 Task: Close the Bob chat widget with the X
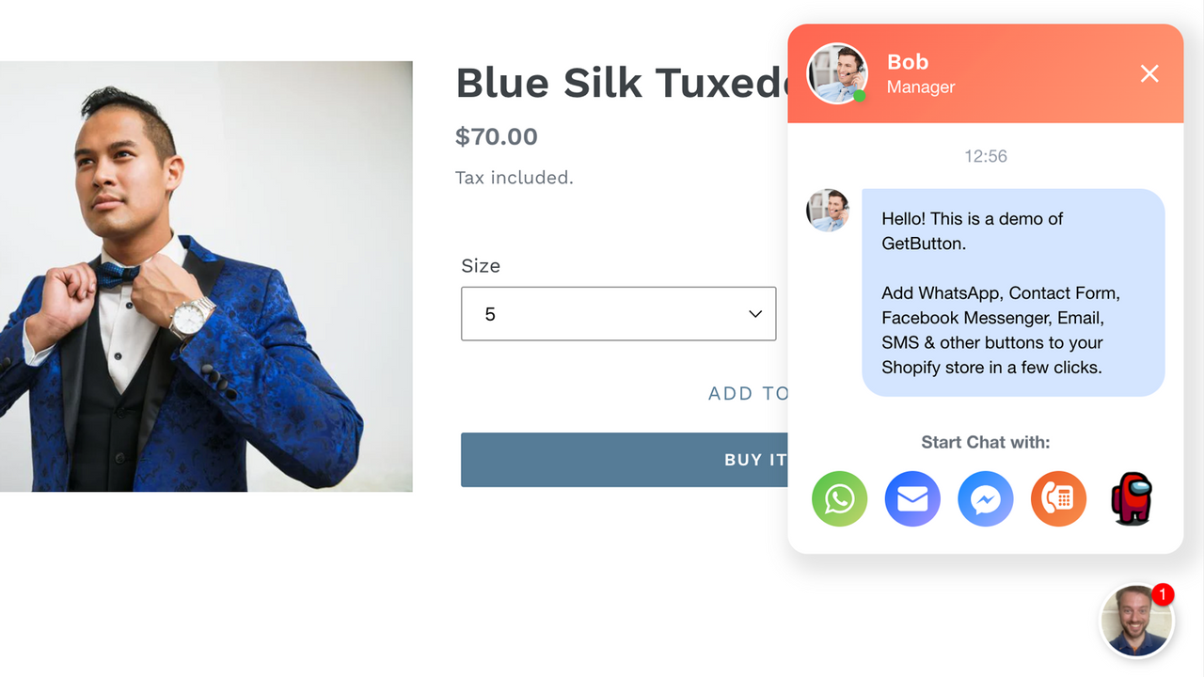point(1149,73)
